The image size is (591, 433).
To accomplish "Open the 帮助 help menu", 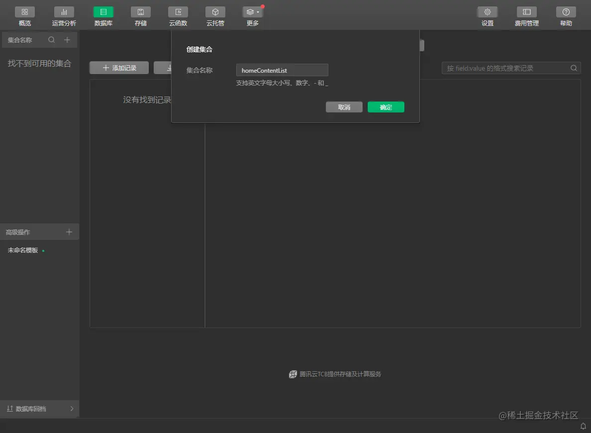I will pos(566,16).
